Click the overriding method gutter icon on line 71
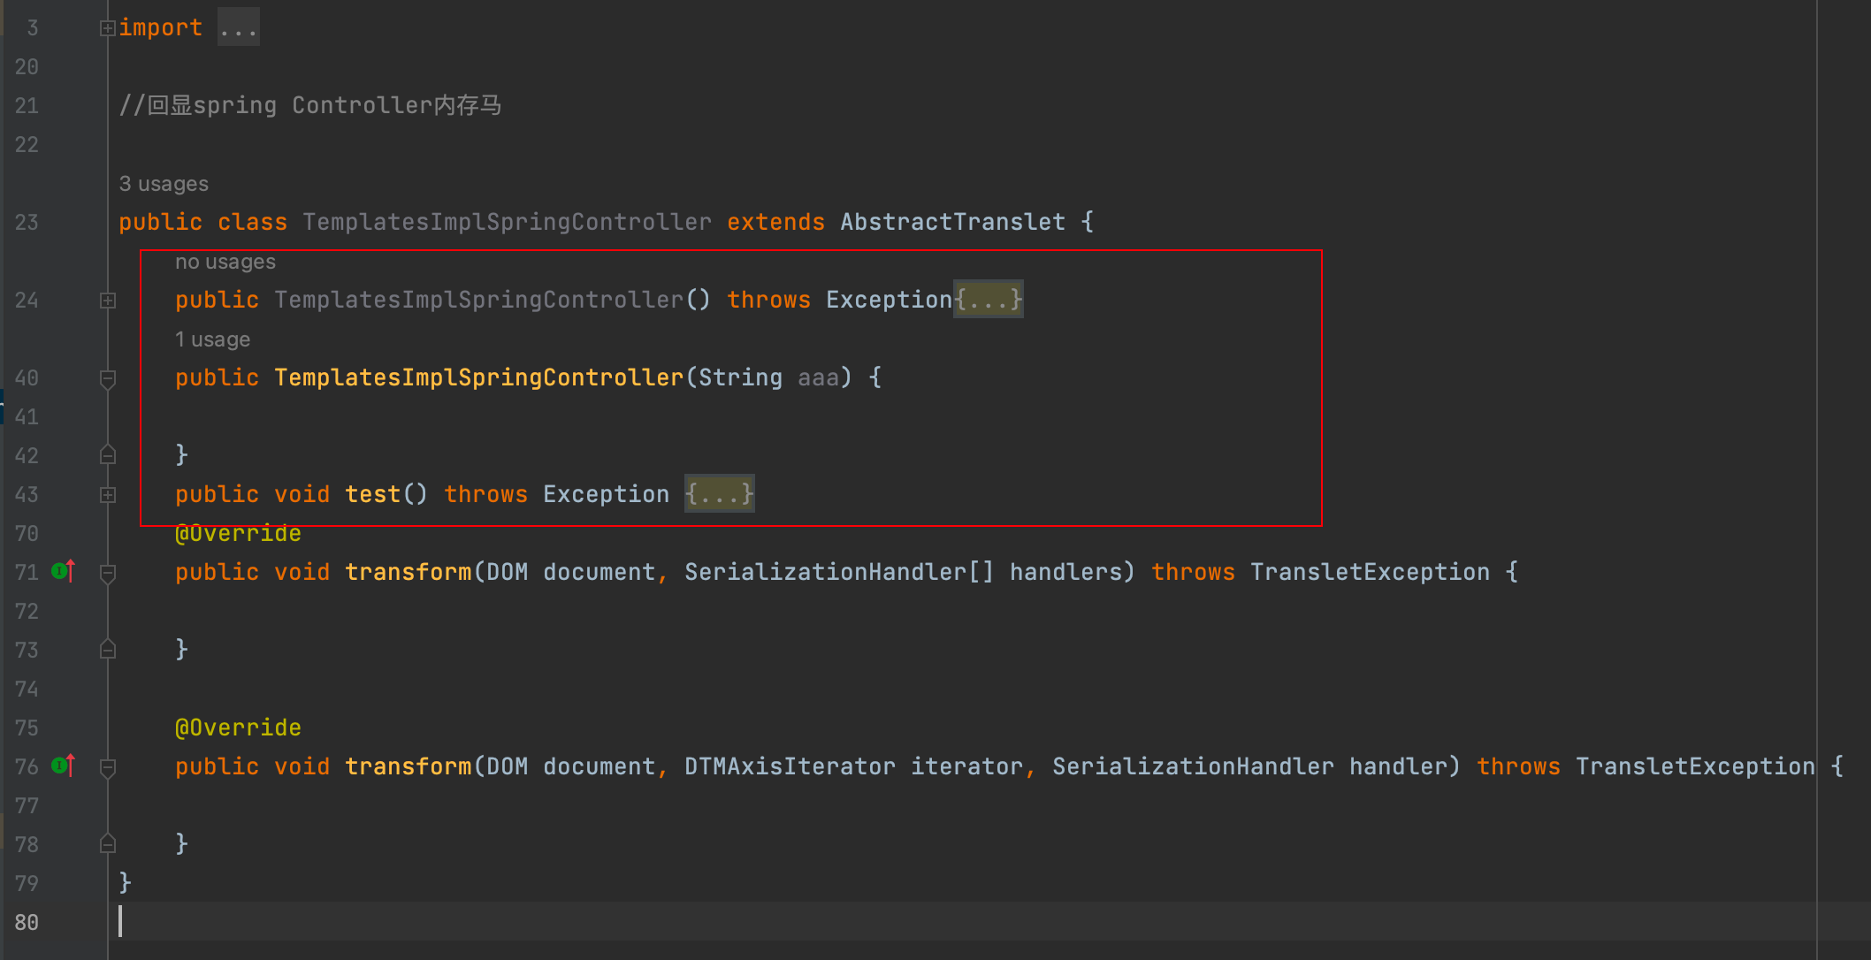The height and width of the screenshot is (960, 1871). click(x=63, y=572)
